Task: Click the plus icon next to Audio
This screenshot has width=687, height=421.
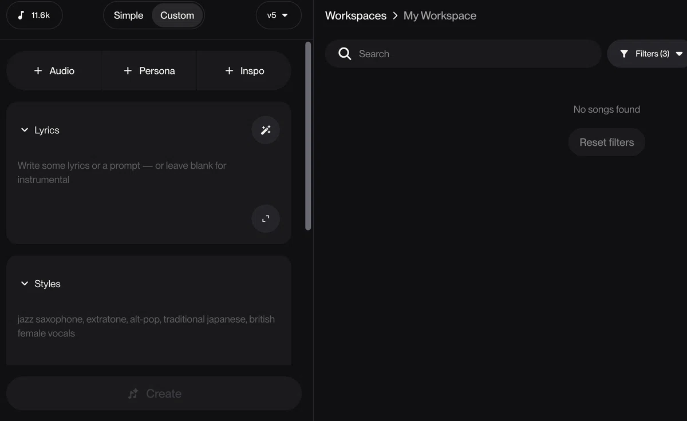Action: (38, 71)
